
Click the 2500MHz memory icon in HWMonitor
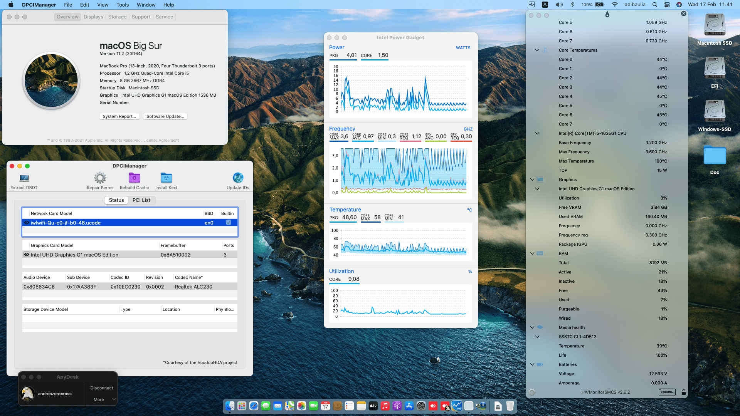pos(667,392)
